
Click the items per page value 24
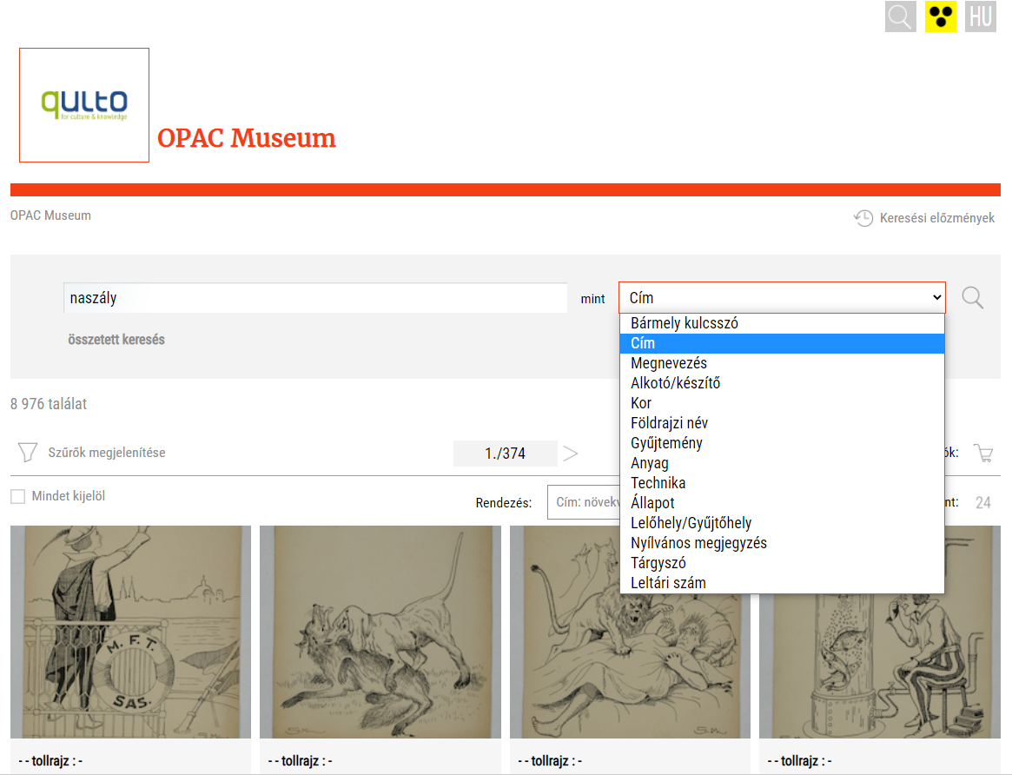(x=983, y=503)
